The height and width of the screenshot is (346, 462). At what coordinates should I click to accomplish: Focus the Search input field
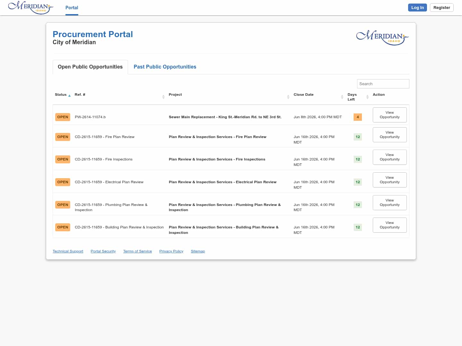coord(383,84)
